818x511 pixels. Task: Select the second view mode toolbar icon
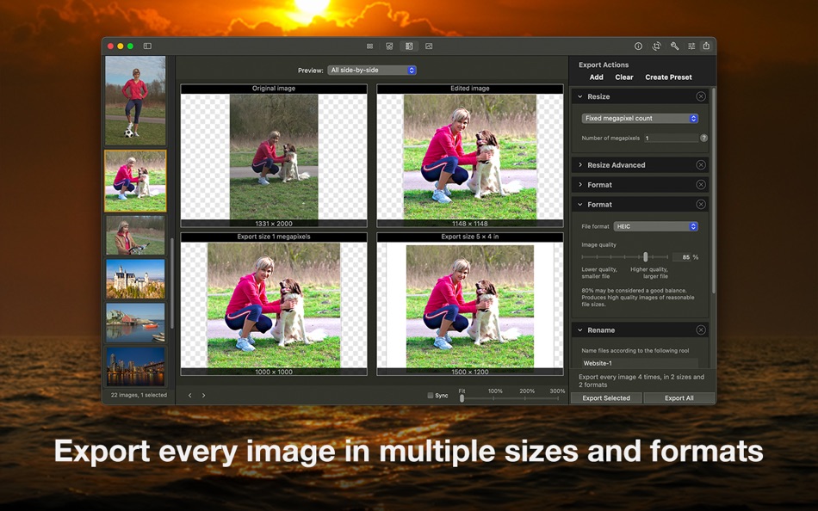pos(389,46)
